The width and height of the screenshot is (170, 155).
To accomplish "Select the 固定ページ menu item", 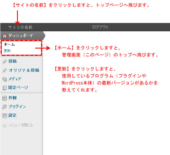I will tap(18, 87).
